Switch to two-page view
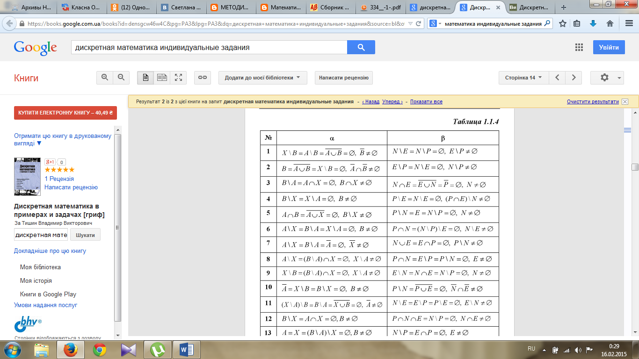 (162, 78)
